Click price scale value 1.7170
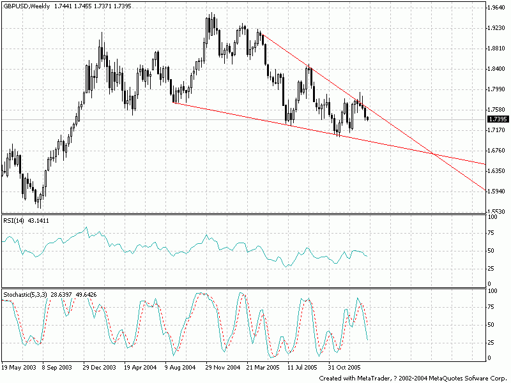Screen dimensions: 511x383 click(x=496, y=130)
